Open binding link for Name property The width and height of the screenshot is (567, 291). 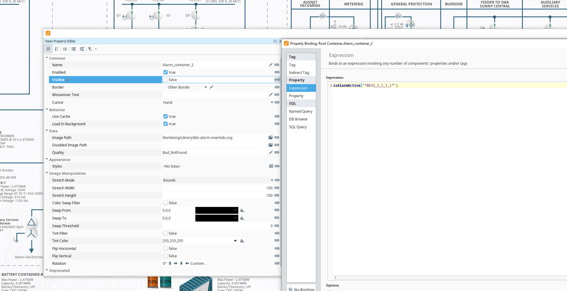(x=277, y=65)
